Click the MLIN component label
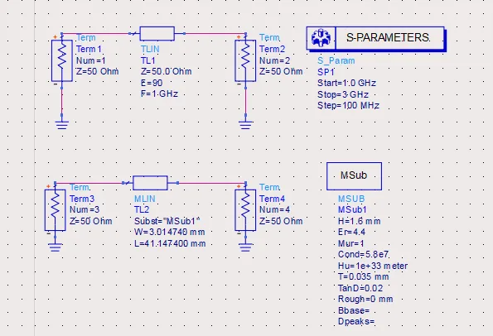493x336 pixels. 145,199
